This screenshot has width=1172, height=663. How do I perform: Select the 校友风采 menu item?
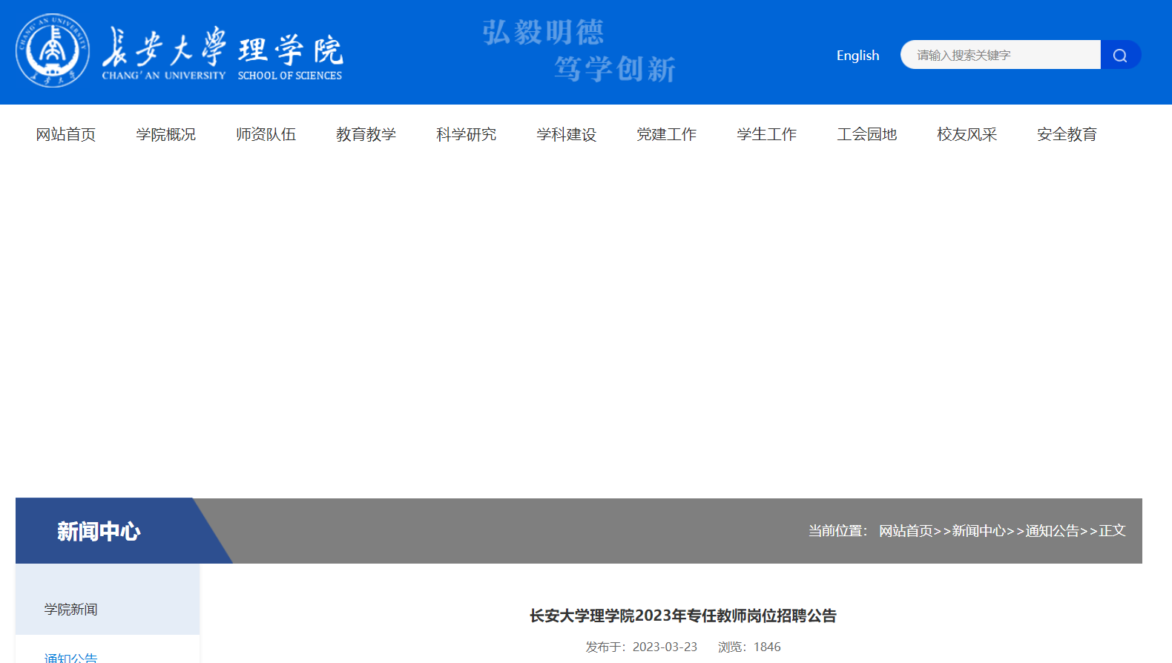[x=967, y=134]
